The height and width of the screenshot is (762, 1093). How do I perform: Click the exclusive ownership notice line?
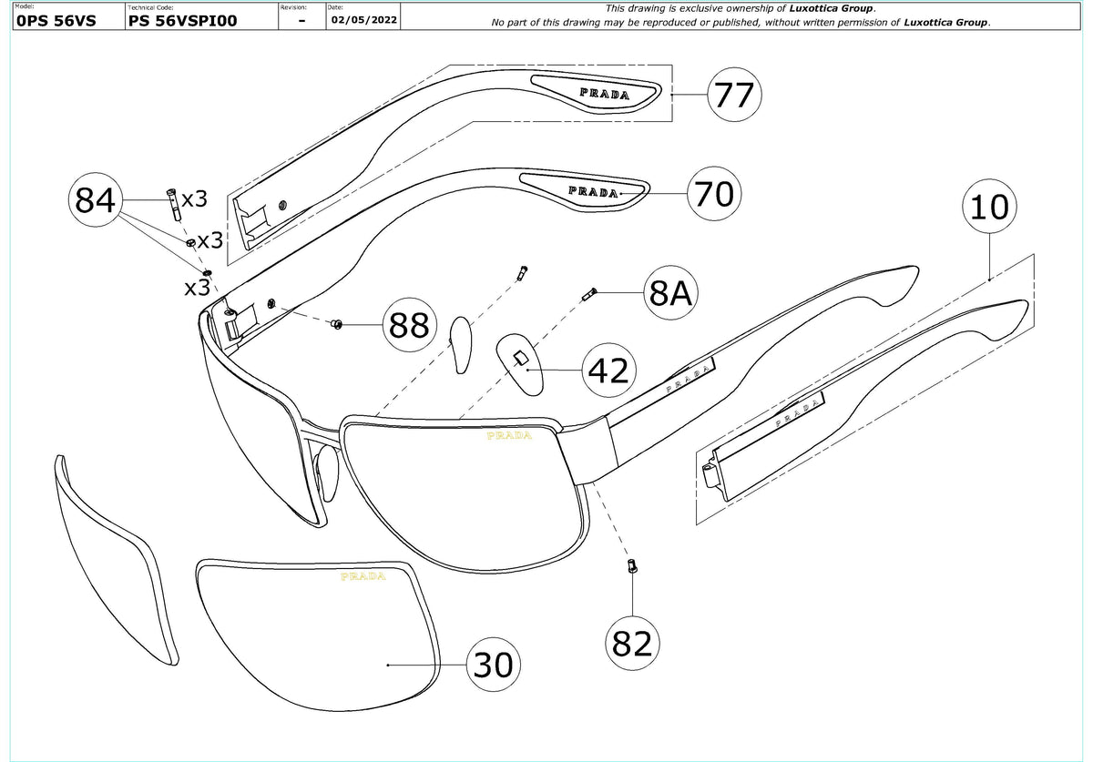(740, 8)
